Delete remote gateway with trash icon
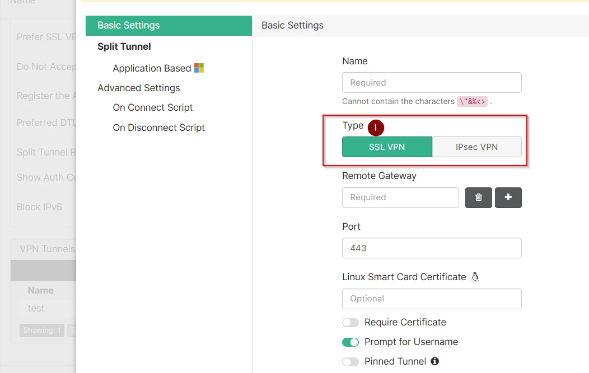 pos(478,197)
